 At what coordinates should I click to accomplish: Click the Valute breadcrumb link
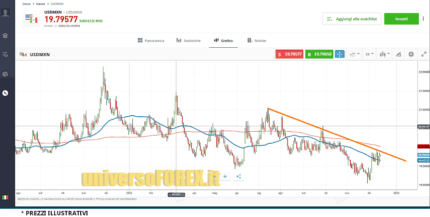41,4
